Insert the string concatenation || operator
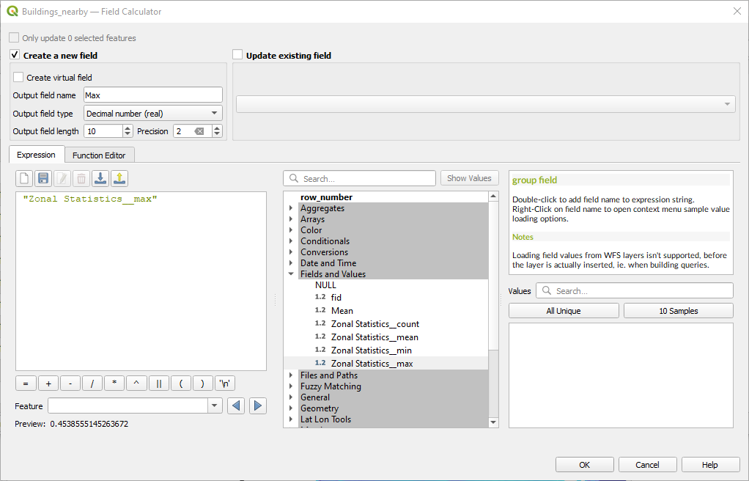 click(x=158, y=383)
